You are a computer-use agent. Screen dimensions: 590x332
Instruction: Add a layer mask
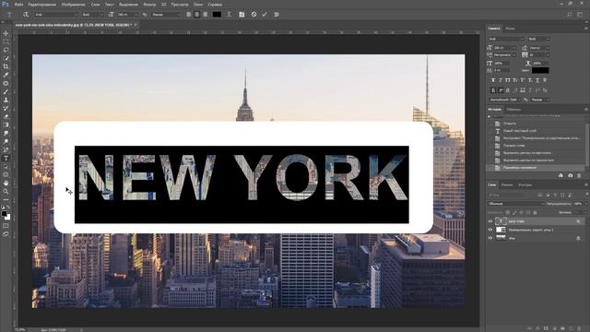(546, 328)
